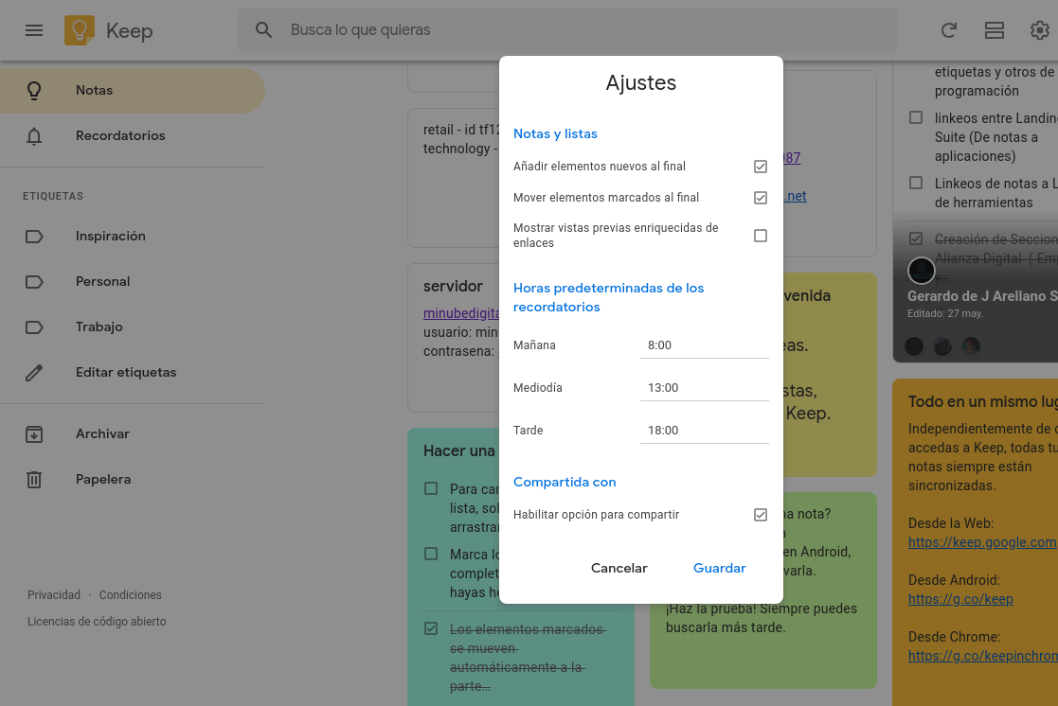Uncheck 'Añadir elementos nuevos al final'

(x=761, y=167)
